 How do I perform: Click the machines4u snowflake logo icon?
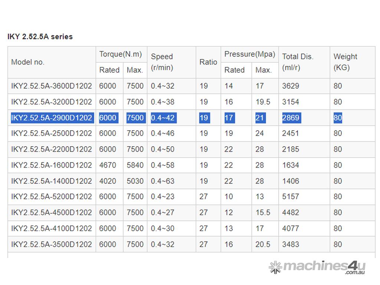[275, 267]
